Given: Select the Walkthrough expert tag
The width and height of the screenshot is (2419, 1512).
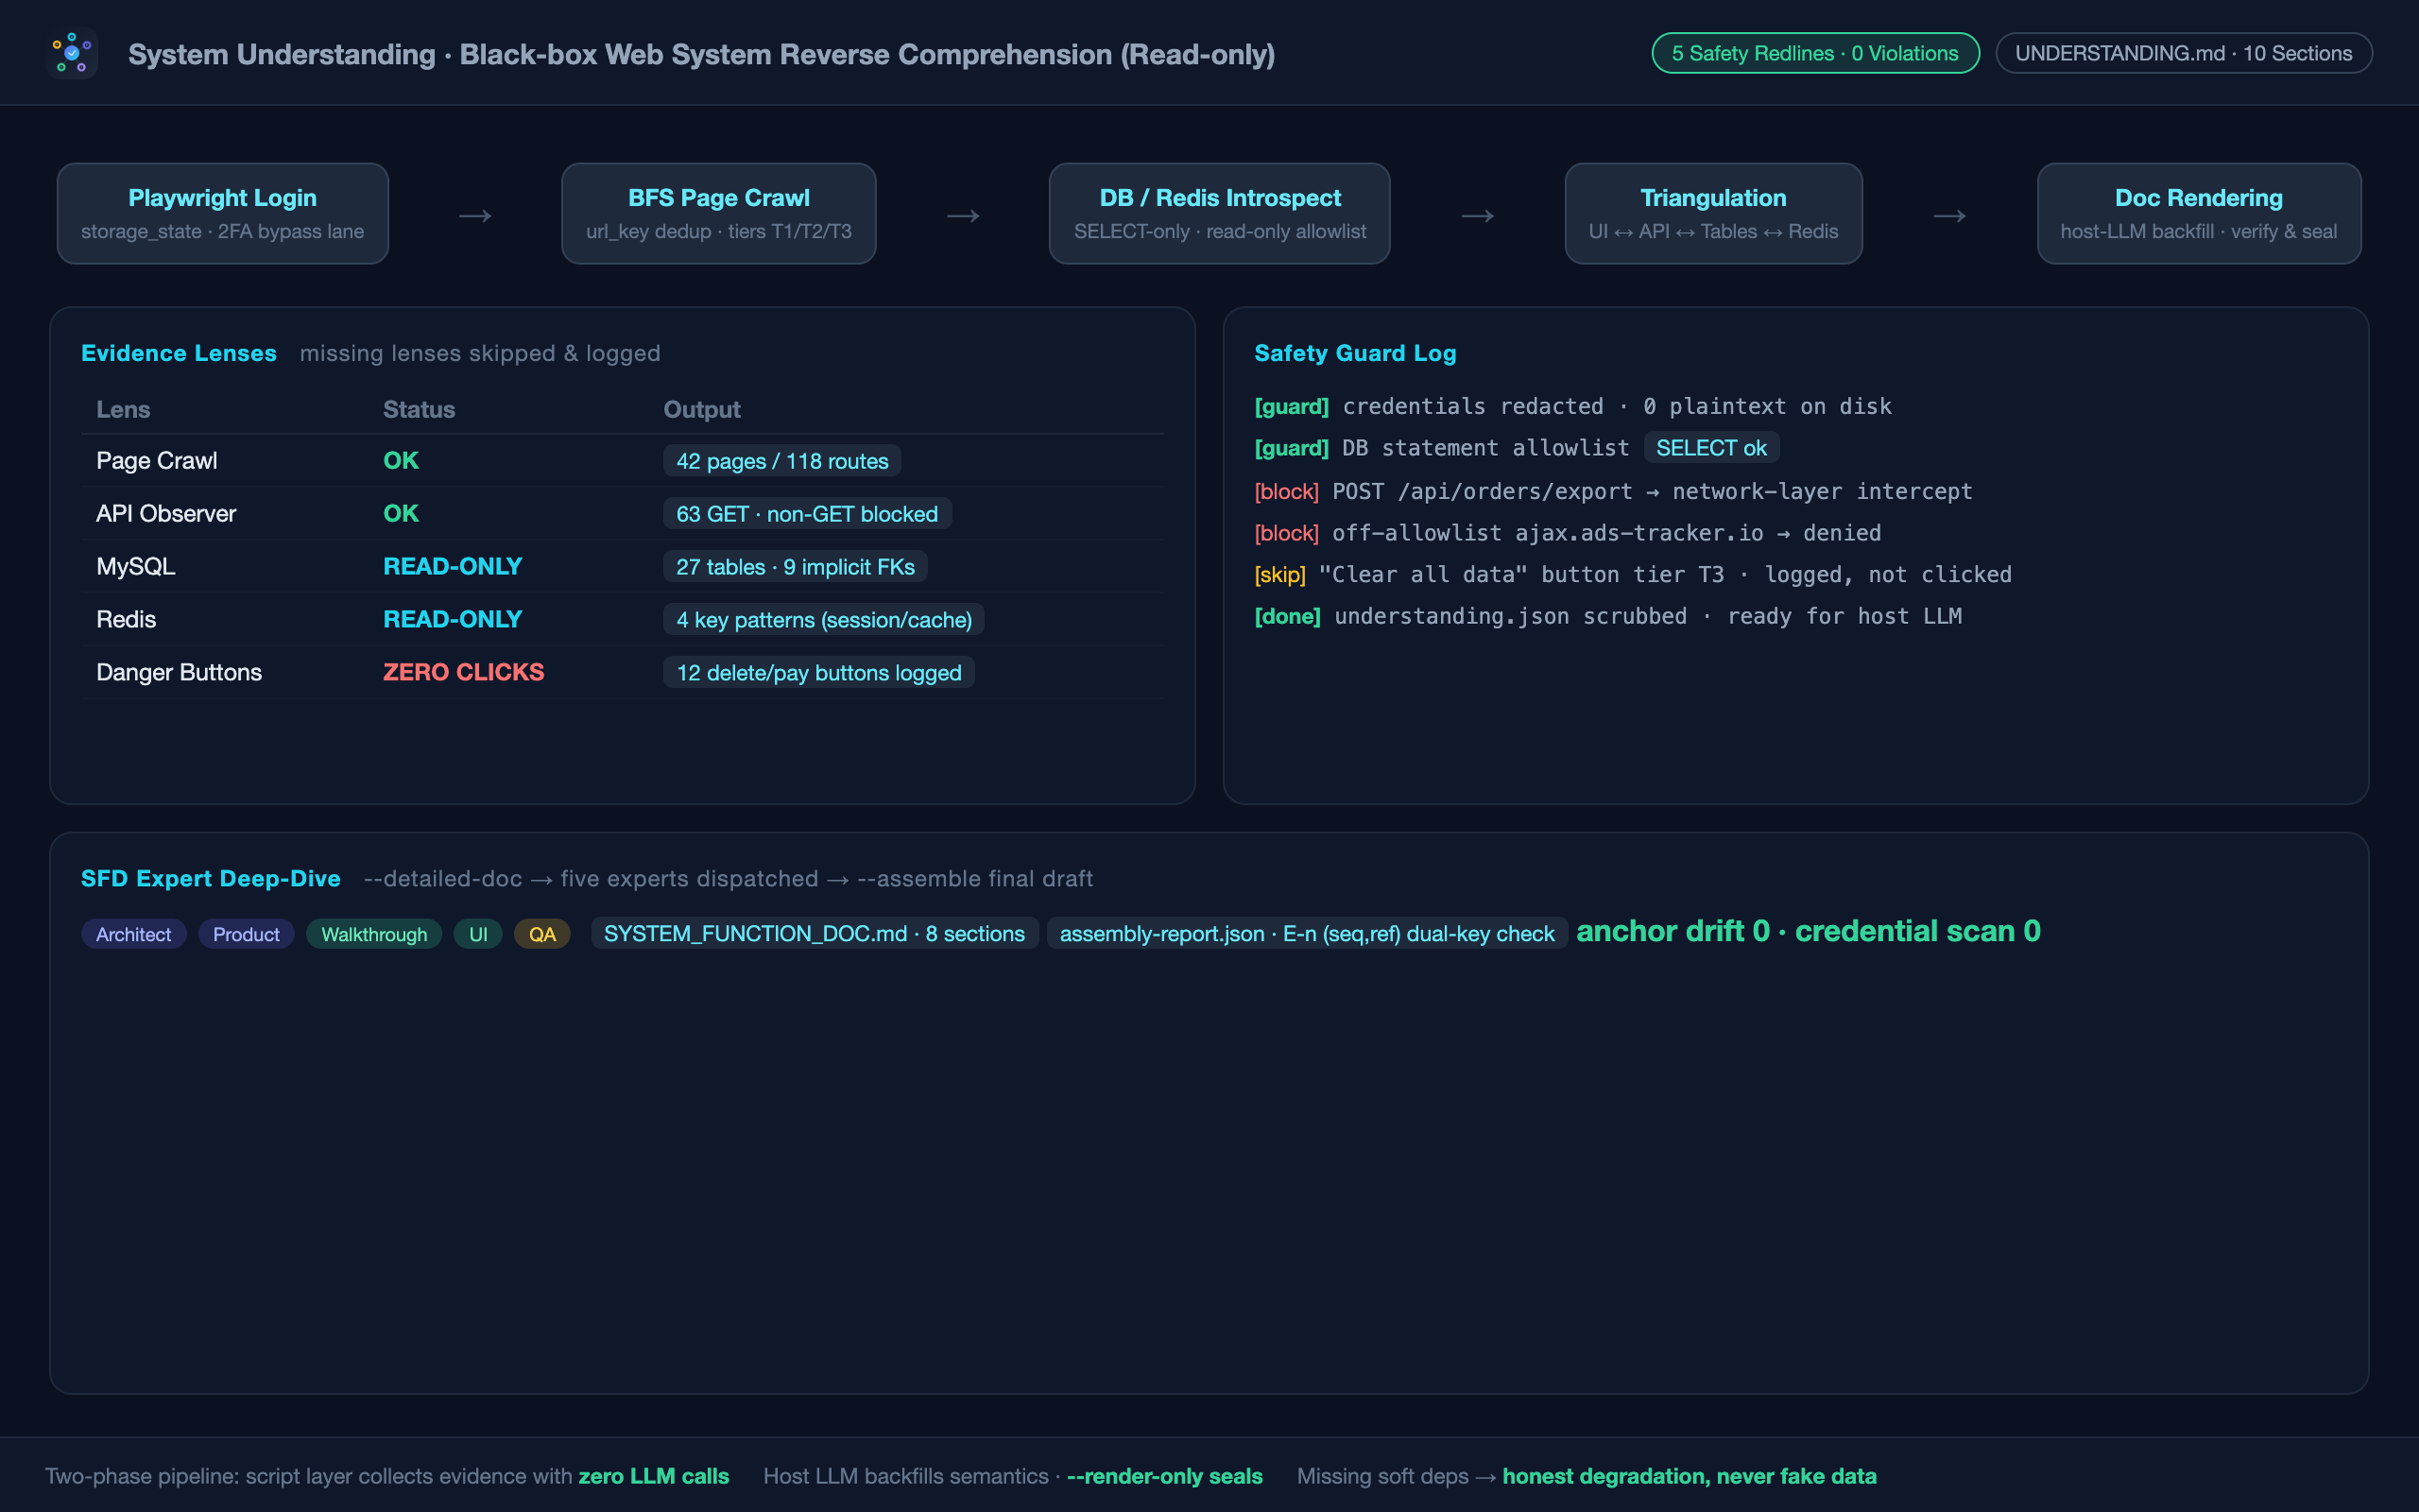Looking at the screenshot, I should point(374,934).
